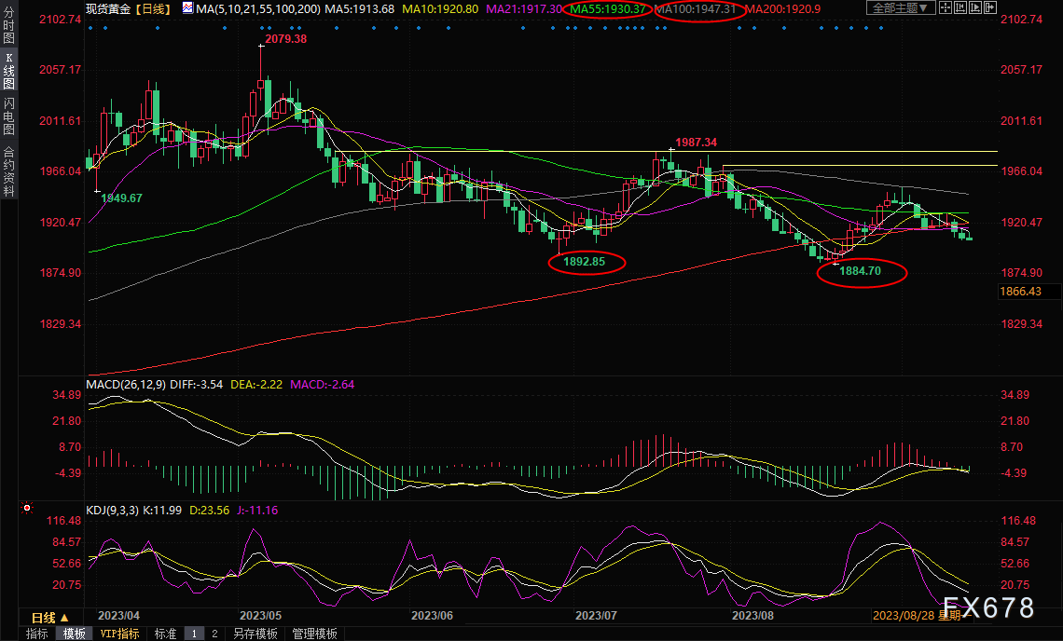The height and width of the screenshot is (641, 1063).
Task: Click the 2079.38 high price label
Action: 285,39
